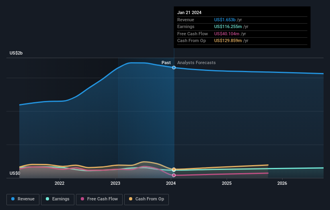Click the Analysts Forecasts label
330x210 pixels.
[197, 63]
